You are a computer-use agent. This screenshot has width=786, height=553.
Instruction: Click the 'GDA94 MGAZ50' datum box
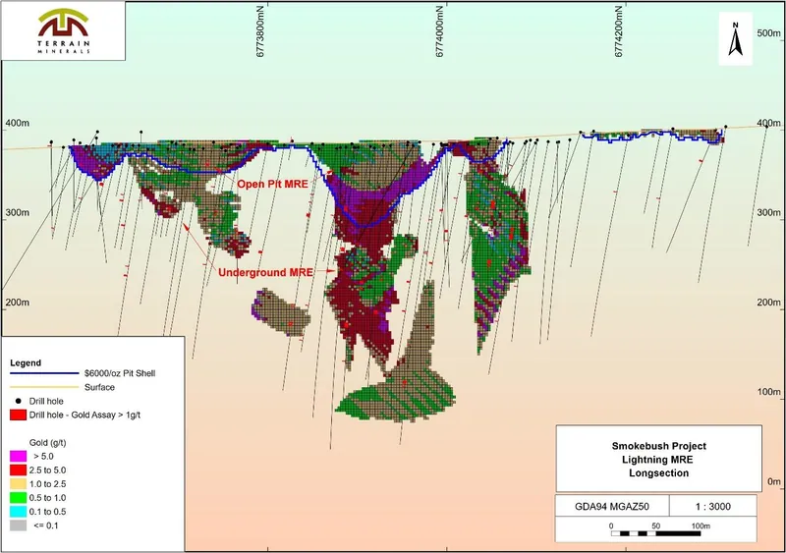click(x=612, y=506)
